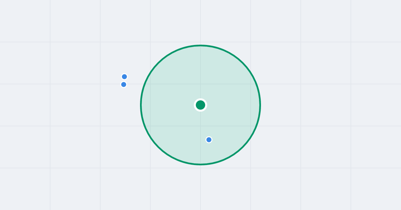Viewport: 401px width, 210px height.
Task: Select the upper blue dot outside the circle
Action: click(x=124, y=77)
